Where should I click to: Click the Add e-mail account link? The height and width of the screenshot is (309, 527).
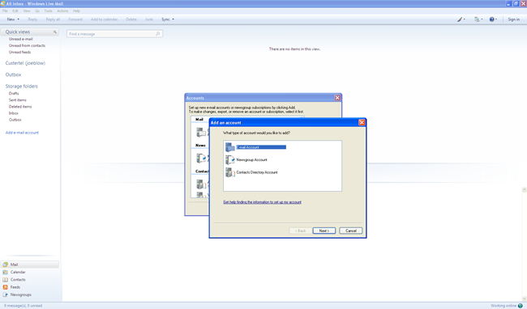22,133
